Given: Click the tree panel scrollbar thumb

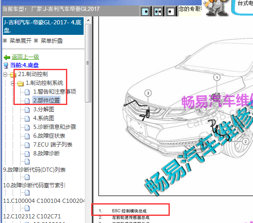Looking at the screenshot, I should [x=88, y=63].
